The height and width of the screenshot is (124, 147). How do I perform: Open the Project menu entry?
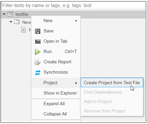click(56, 83)
